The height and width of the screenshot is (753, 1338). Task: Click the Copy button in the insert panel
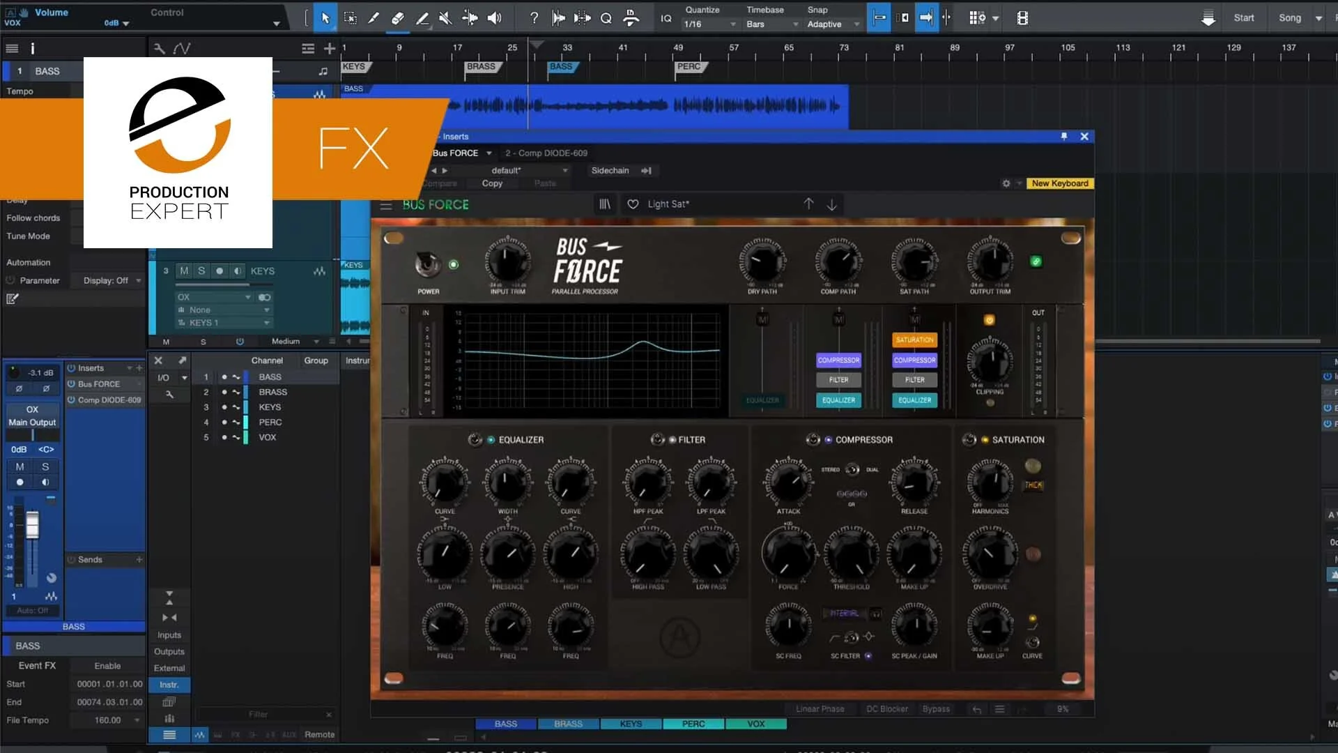pos(492,183)
